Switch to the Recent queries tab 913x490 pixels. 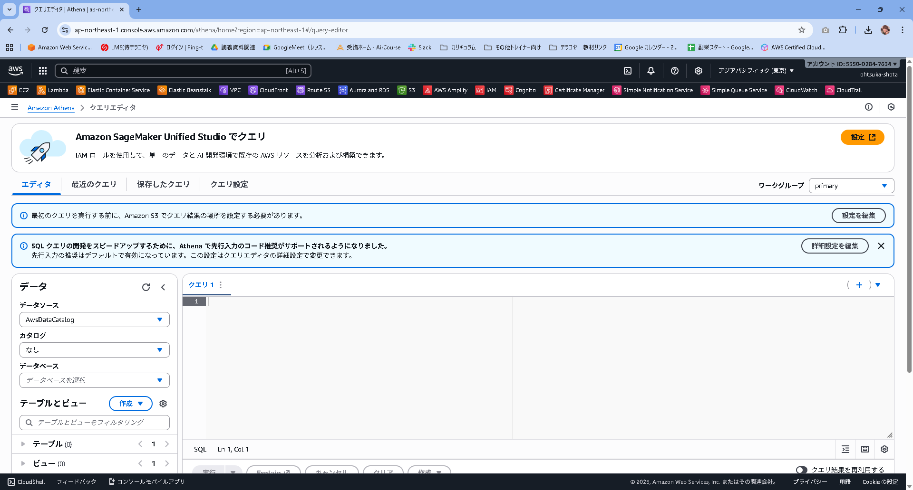(x=94, y=184)
